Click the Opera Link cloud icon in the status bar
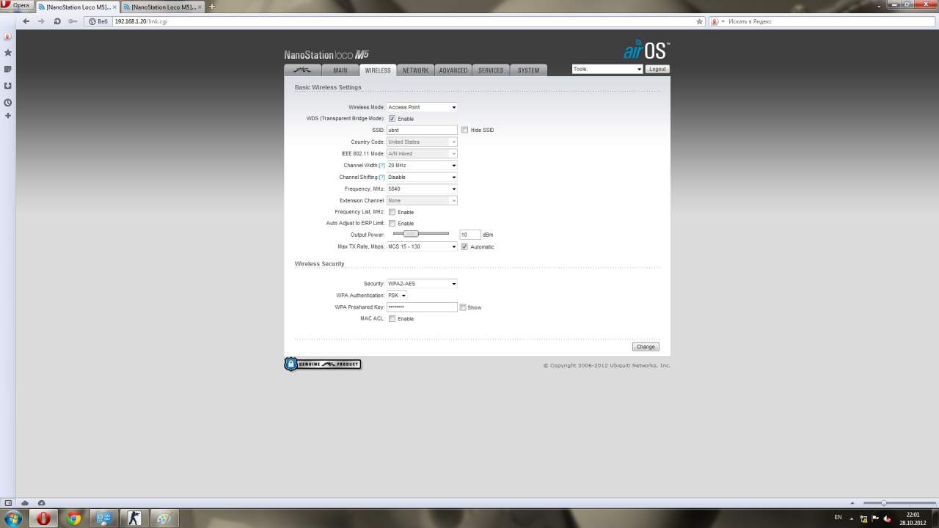The image size is (939, 528). tap(25, 503)
